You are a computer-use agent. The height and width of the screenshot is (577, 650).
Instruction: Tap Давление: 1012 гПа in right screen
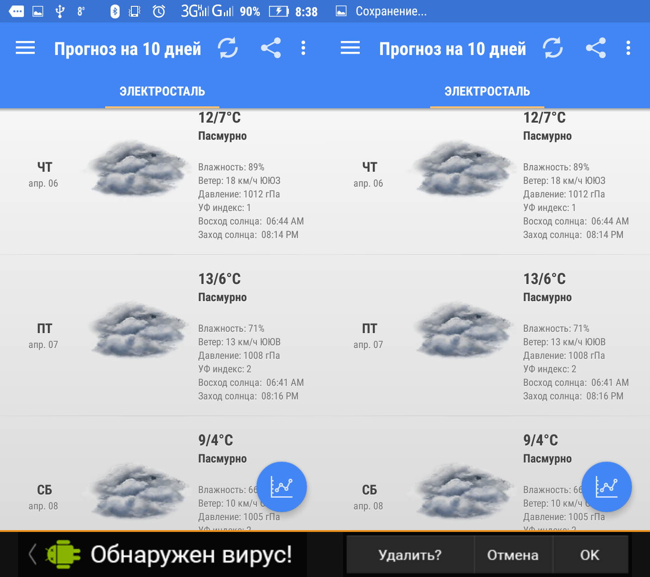pyautogui.click(x=564, y=194)
